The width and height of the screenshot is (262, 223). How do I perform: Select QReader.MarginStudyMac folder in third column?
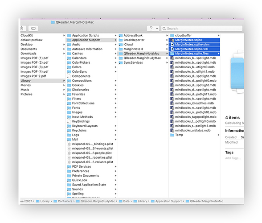click(143, 58)
